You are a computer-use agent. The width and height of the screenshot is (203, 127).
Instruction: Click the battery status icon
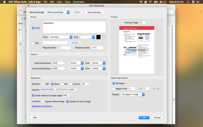[x=156, y=2]
